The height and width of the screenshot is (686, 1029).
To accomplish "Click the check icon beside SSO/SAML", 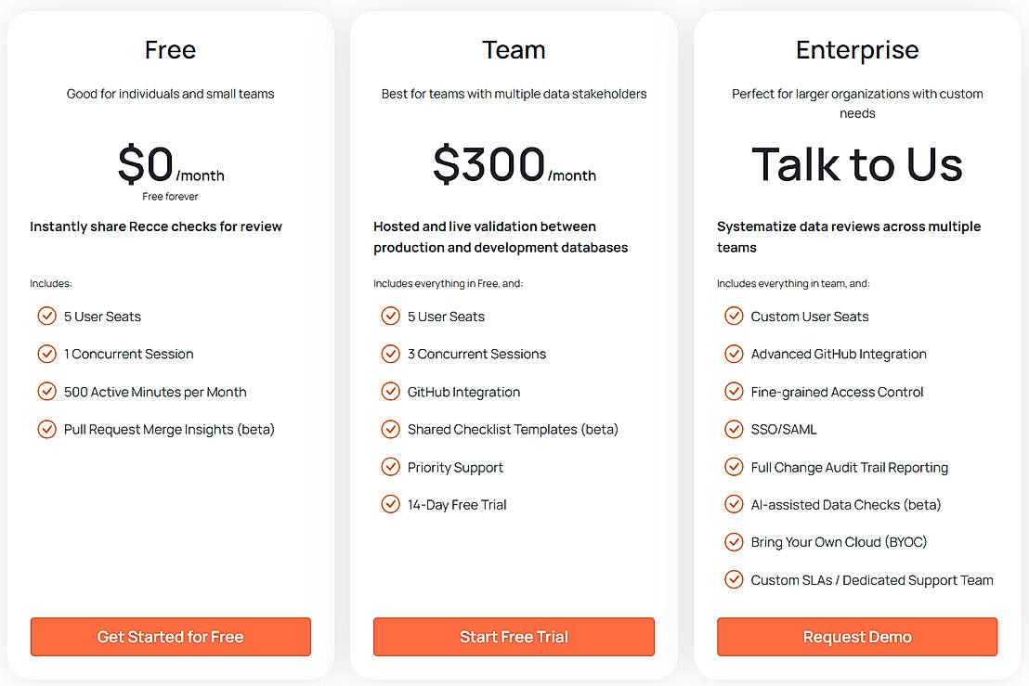I will coord(734,429).
